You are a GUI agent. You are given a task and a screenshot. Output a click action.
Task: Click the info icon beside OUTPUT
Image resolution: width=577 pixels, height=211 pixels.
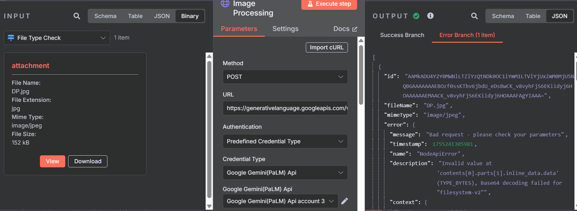pos(430,16)
